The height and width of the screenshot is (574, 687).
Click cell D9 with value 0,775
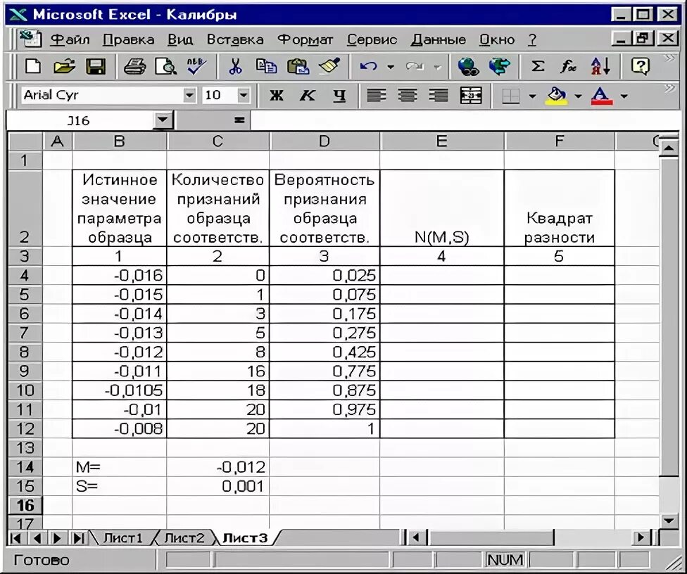(324, 371)
